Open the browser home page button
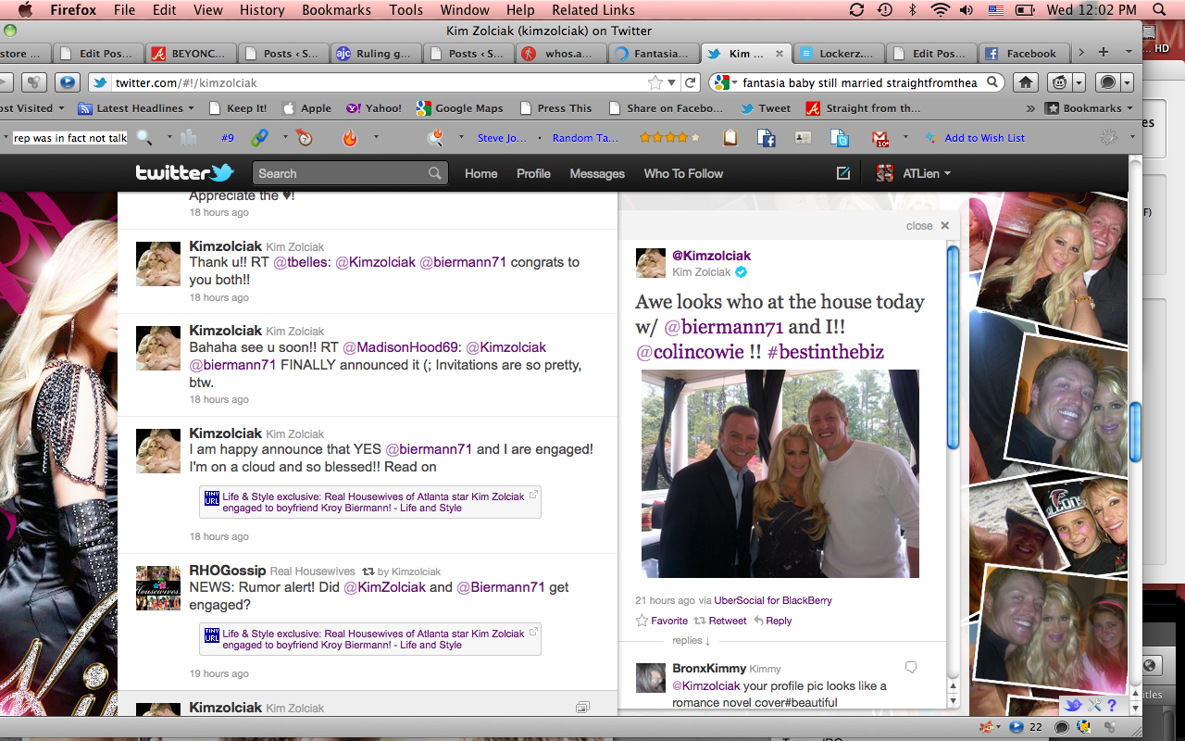The height and width of the screenshot is (741, 1185). (x=1026, y=82)
